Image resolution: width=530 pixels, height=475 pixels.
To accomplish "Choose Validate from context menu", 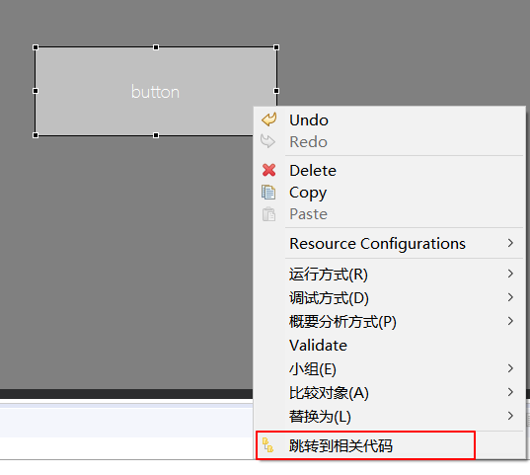I will [389, 345].
